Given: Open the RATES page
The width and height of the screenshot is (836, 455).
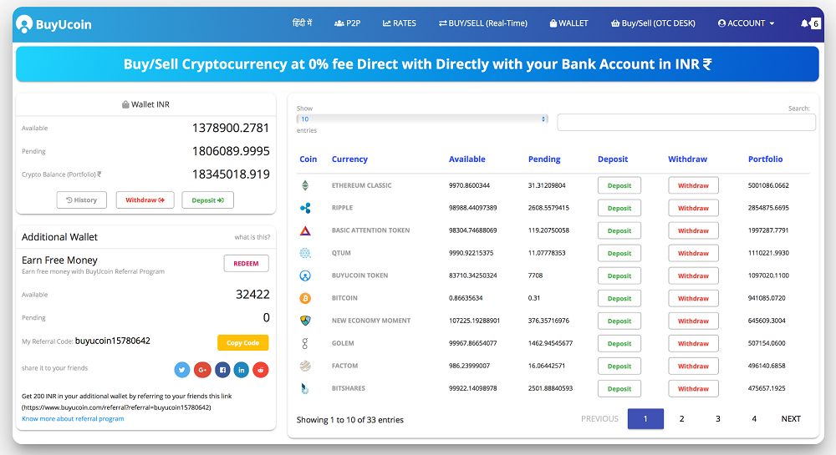Looking at the screenshot, I should (x=400, y=23).
